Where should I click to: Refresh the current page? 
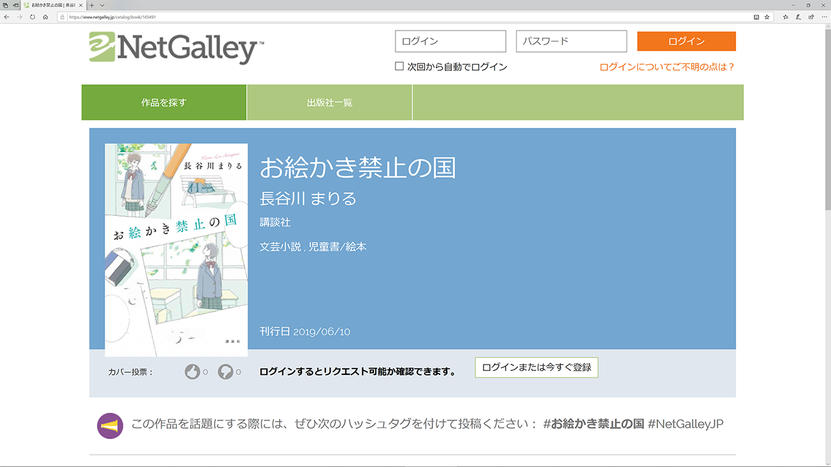[x=32, y=17]
